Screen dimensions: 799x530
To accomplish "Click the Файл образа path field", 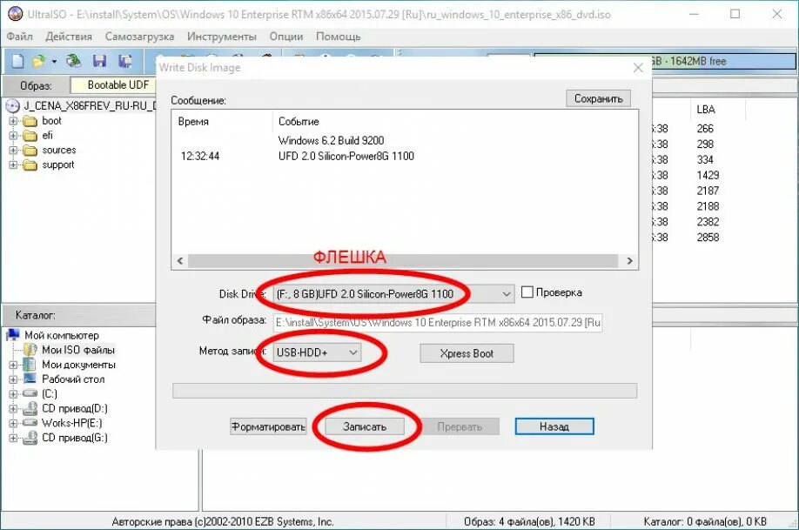I will point(438,323).
